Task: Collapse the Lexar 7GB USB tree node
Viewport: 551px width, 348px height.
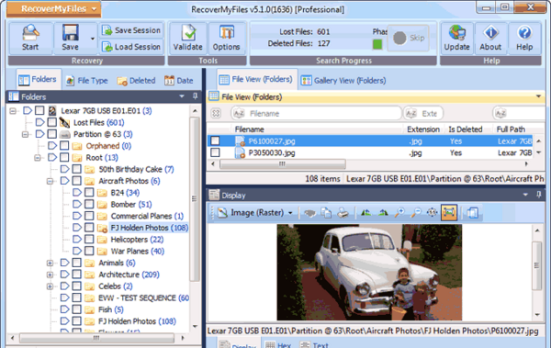Action: (x=13, y=111)
